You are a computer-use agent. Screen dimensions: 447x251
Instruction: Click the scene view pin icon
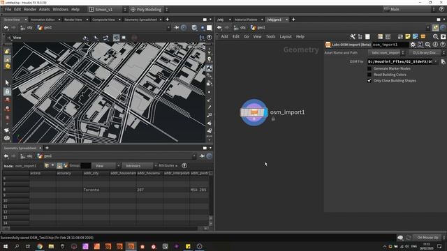pos(177,28)
